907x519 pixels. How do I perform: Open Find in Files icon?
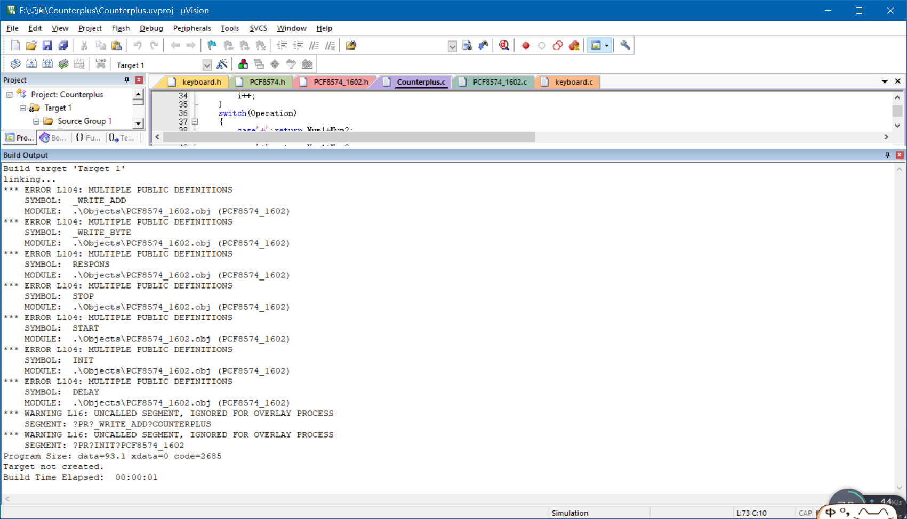(x=351, y=46)
